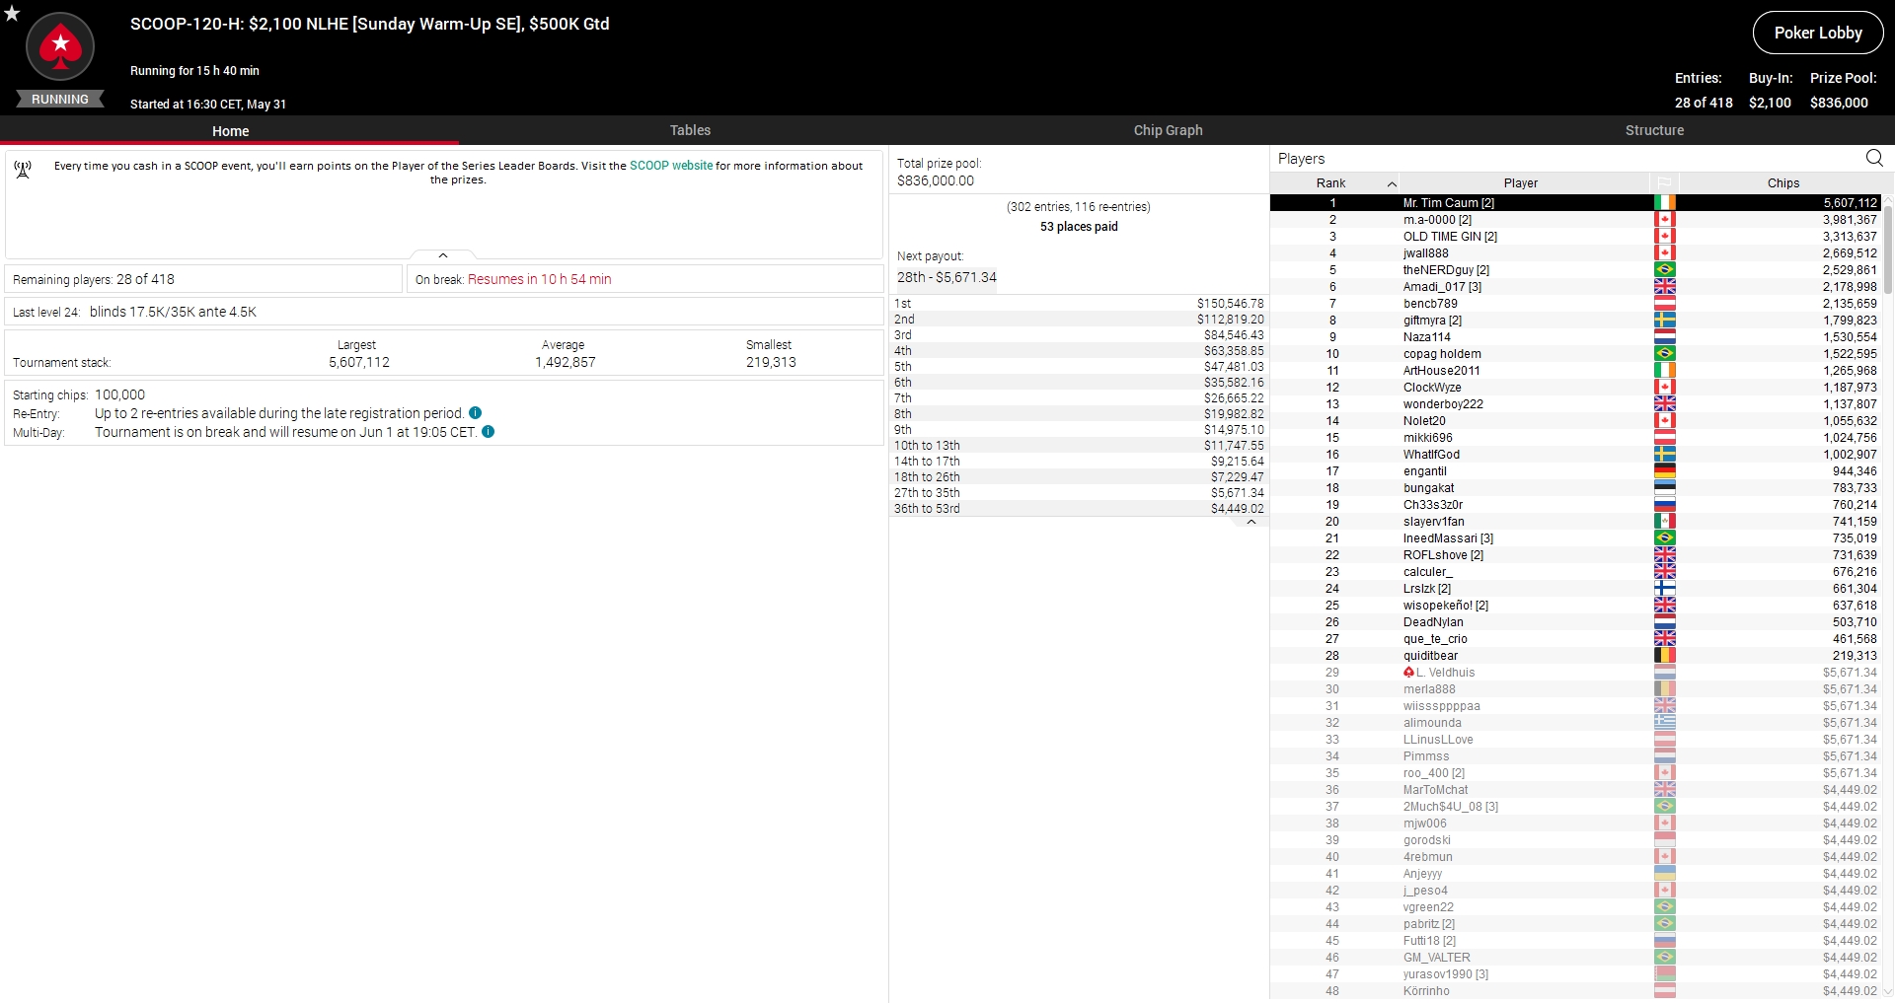Open the Tables tab
This screenshot has height=1003, width=1895.
690,130
